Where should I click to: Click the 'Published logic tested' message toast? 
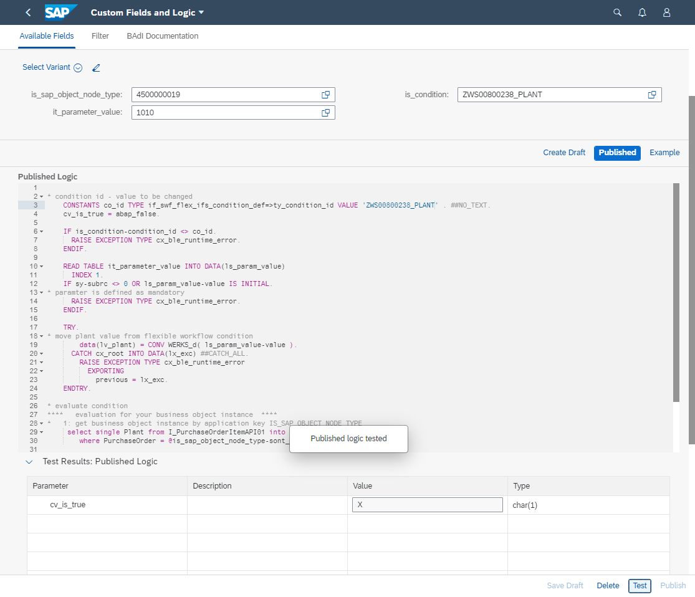coord(348,439)
